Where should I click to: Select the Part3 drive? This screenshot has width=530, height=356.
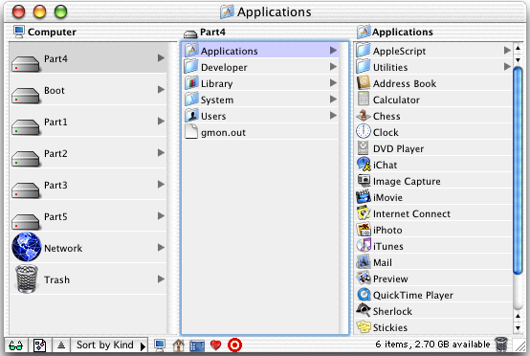(x=88, y=185)
